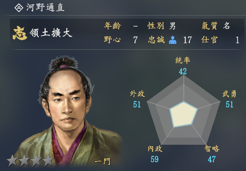The height and width of the screenshot is (171, 246).
Task: Click the 智略 stat label
Action: point(212,149)
